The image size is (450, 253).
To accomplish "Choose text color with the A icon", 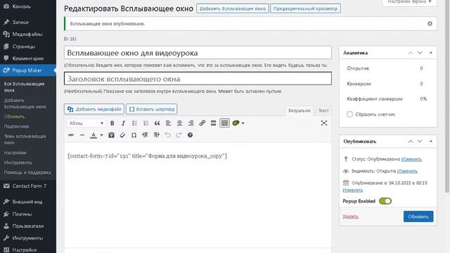I will [x=94, y=135].
